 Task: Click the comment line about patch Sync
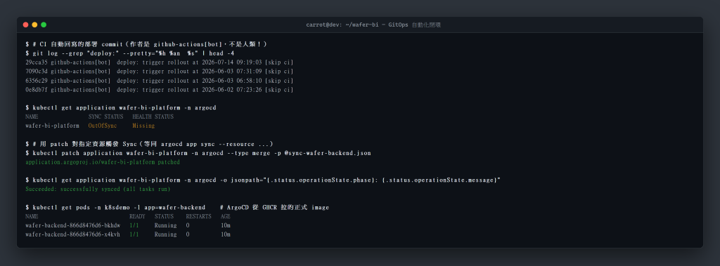click(x=149, y=144)
